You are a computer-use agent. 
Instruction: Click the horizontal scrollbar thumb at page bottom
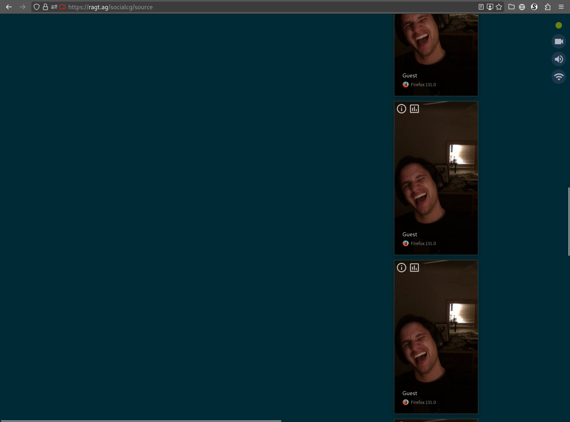point(141,421)
